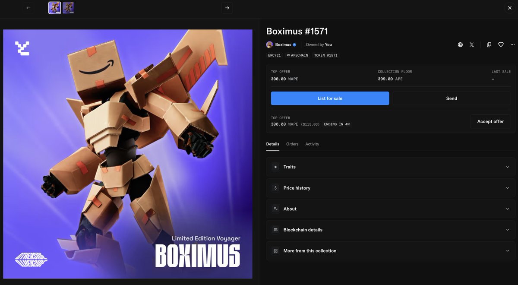Click the Blockchain details icon

275,230
